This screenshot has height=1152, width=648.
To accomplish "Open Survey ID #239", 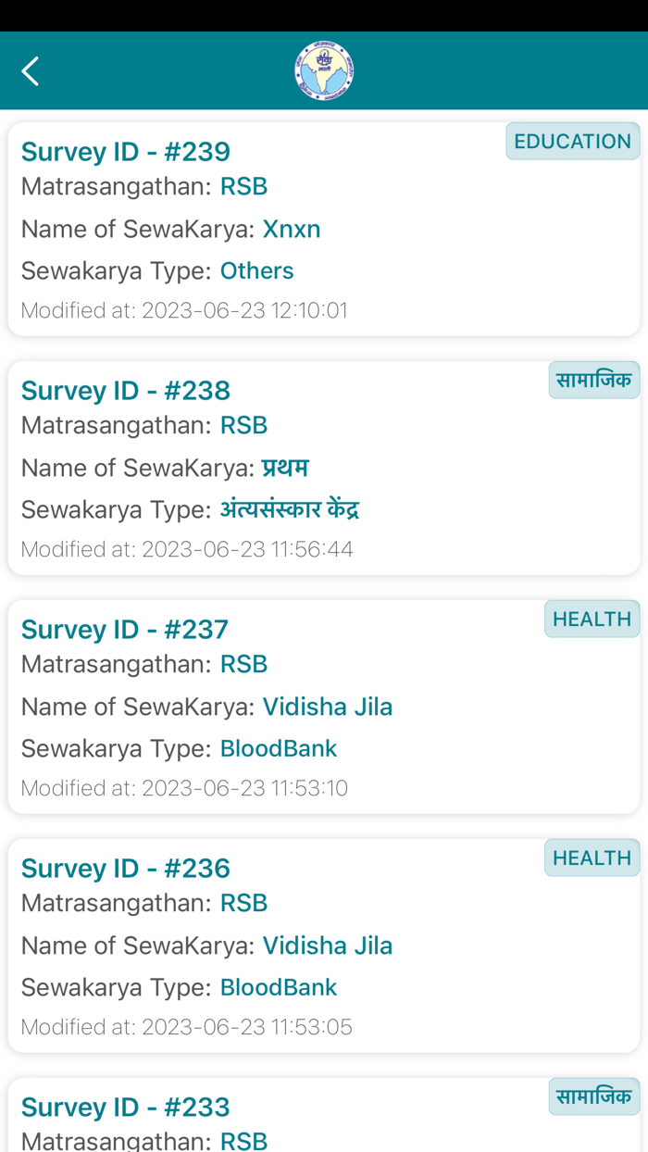I will [x=127, y=152].
